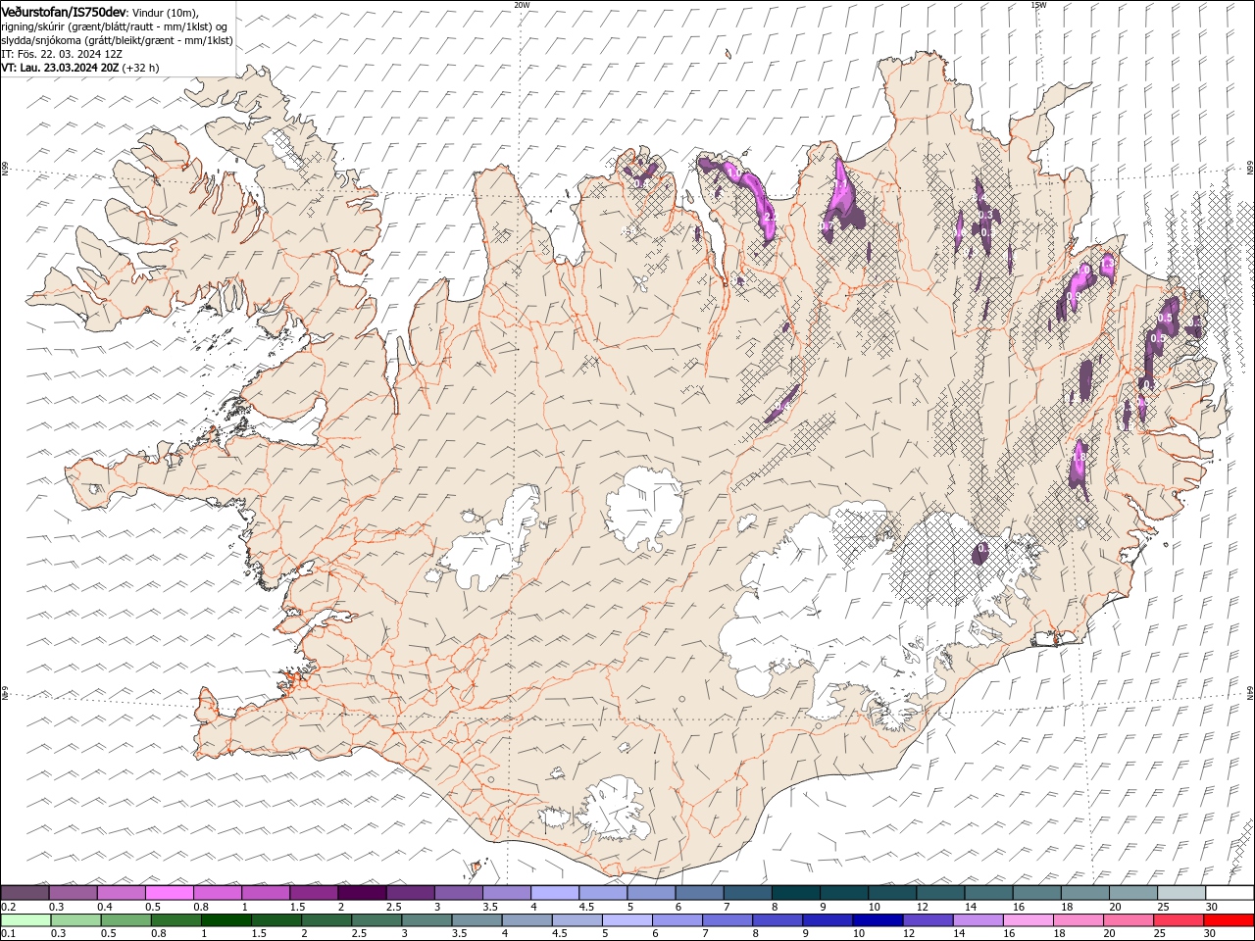Pick the pale grey 25–30 snow swatch
This screenshot has height=941, width=1255.
tap(1181, 893)
